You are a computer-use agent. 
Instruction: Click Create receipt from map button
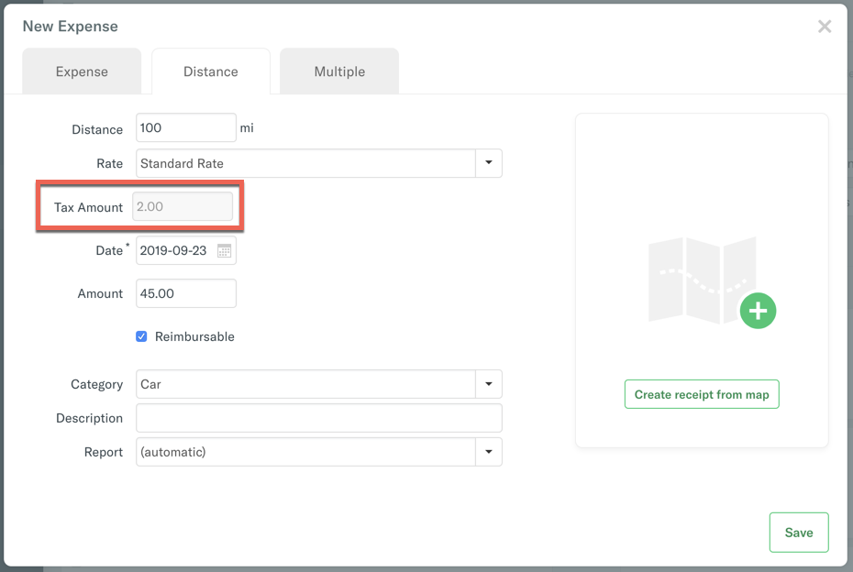702,394
